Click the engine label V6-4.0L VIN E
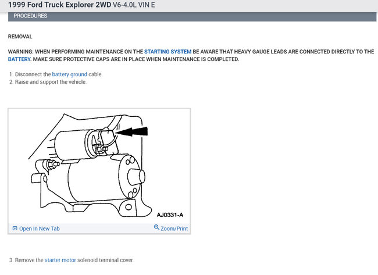The width and height of the screenshot is (378, 275). click(x=134, y=5)
